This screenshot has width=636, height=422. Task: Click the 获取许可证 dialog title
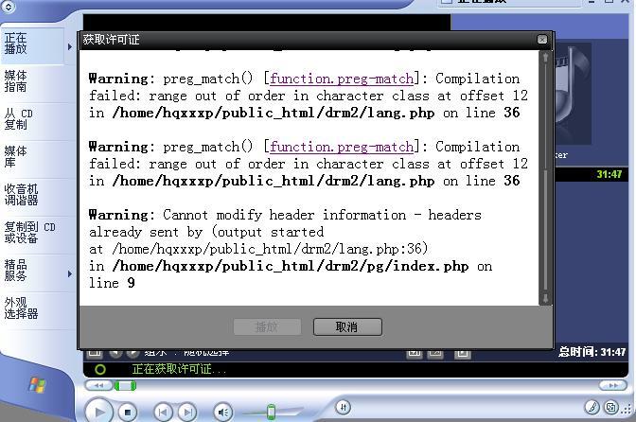pyautogui.click(x=111, y=40)
